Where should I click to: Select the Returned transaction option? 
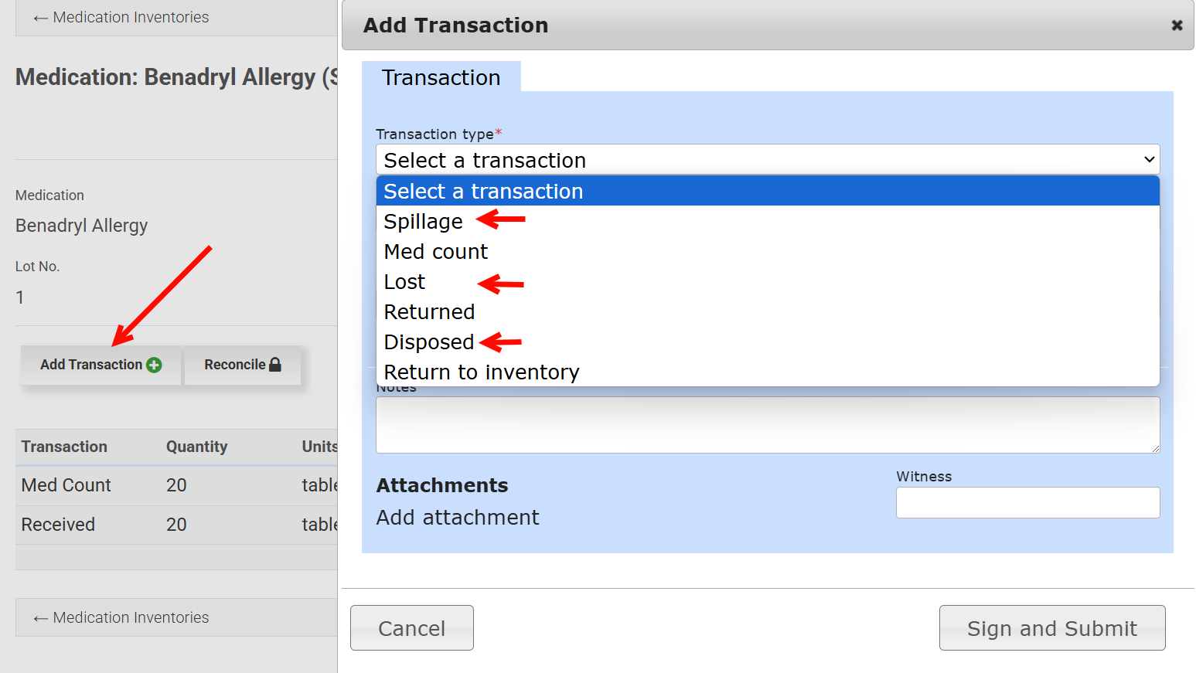[x=429, y=312]
